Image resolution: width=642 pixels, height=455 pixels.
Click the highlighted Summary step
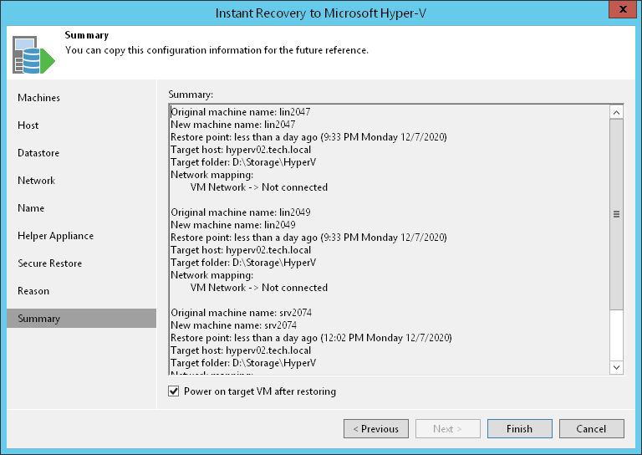click(81, 318)
